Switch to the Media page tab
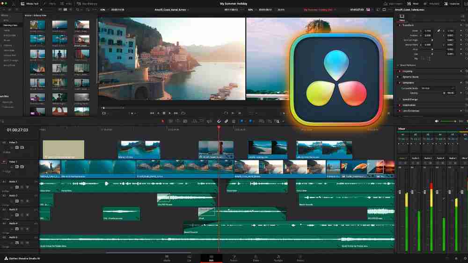Viewport: 468px width, 263px height. tap(167, 258)
